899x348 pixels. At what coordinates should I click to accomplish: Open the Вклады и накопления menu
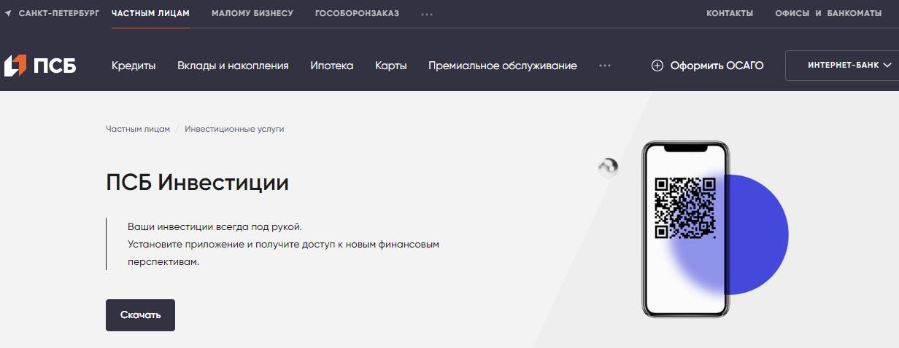pos(233,66)
